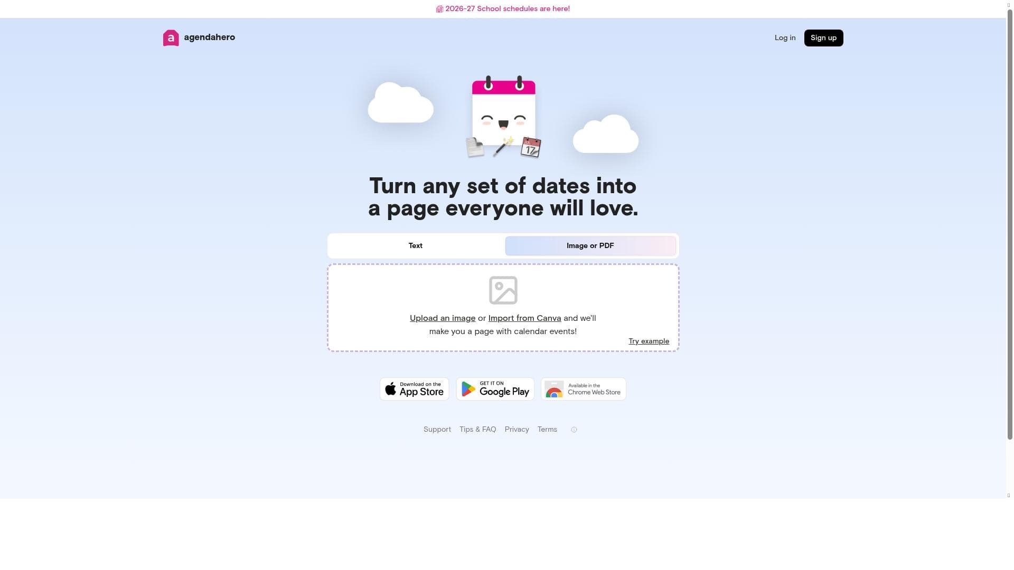1014x570 pixels.
Task: Click the Try example link
Action: click(x=649, y=341)
